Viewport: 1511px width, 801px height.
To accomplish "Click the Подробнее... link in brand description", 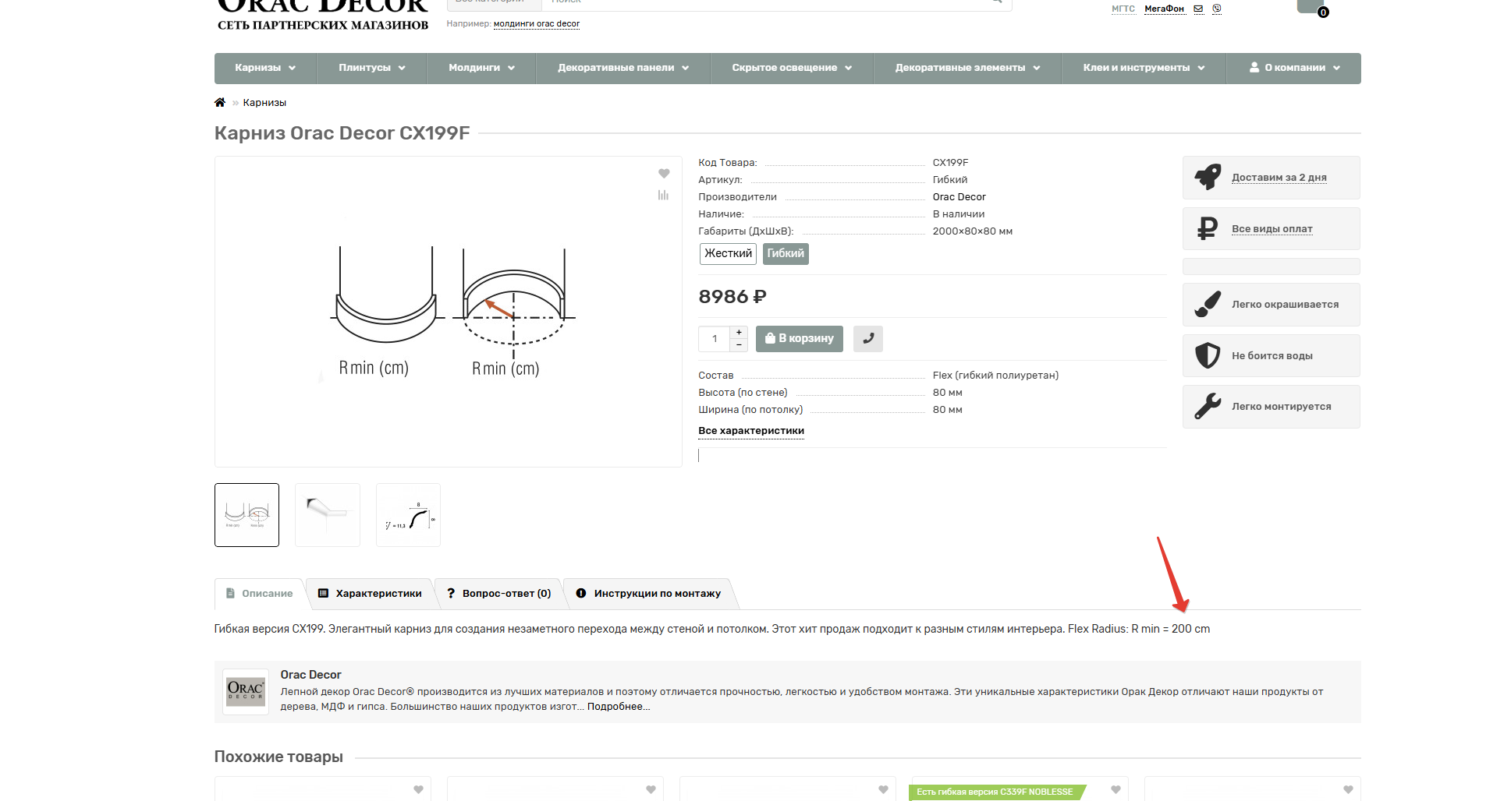I will 619,707.
